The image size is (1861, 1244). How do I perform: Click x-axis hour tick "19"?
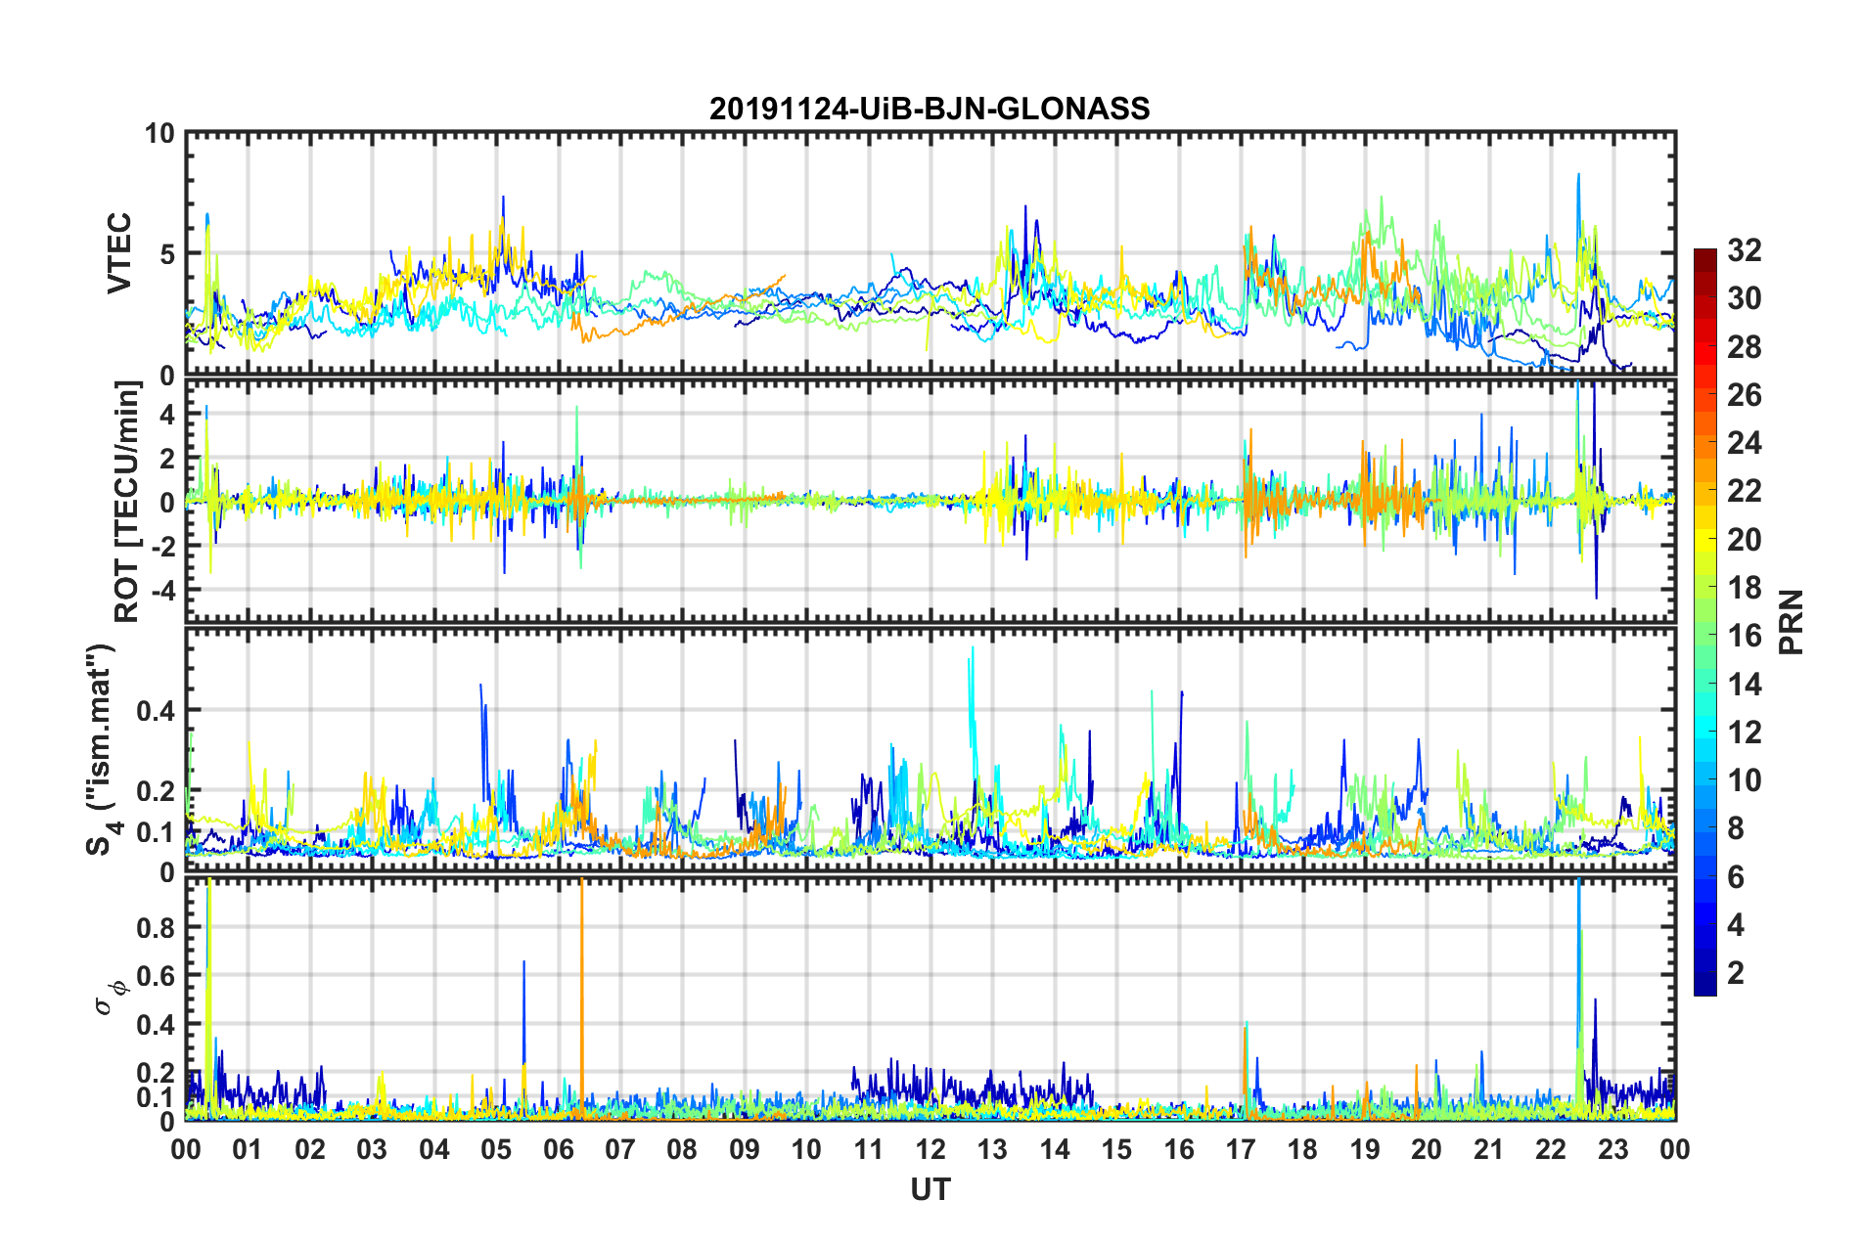[x=1365, y=1149]
